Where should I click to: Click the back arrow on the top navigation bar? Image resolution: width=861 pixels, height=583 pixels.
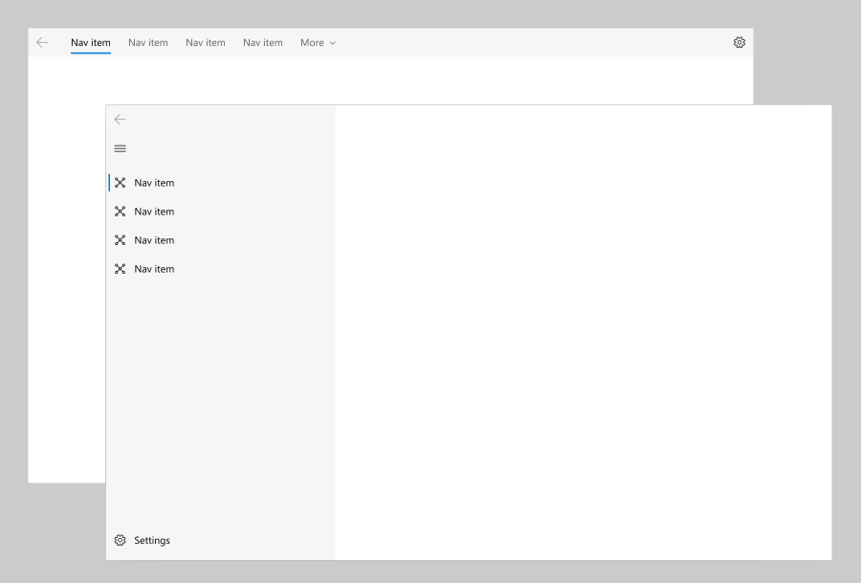(41, 42)
